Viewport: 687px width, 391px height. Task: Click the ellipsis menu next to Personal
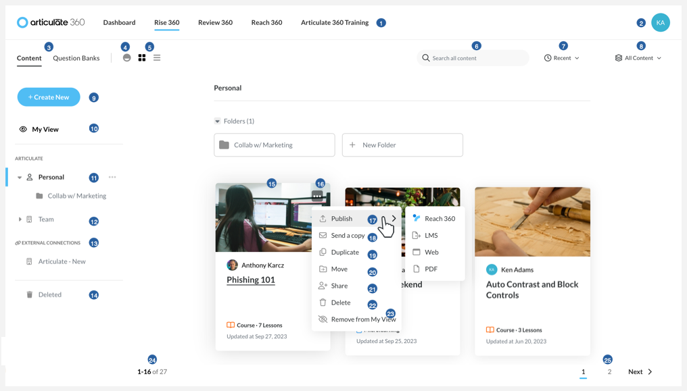[x=112, y=177]
